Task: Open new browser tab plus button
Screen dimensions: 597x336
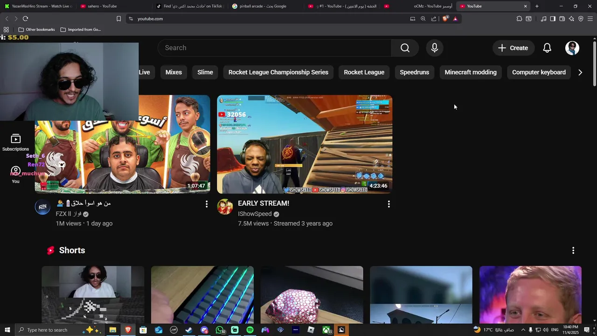Action: coord(537,6)
